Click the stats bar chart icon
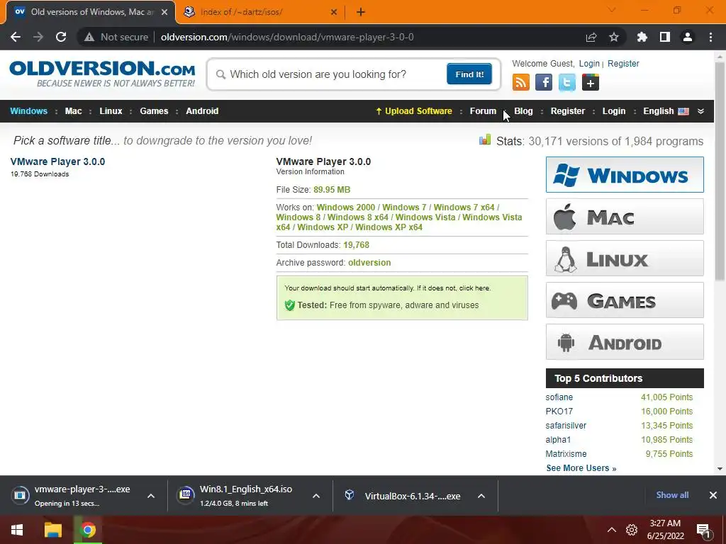Viewport: 726px width, 544px height. pos(485,140)
